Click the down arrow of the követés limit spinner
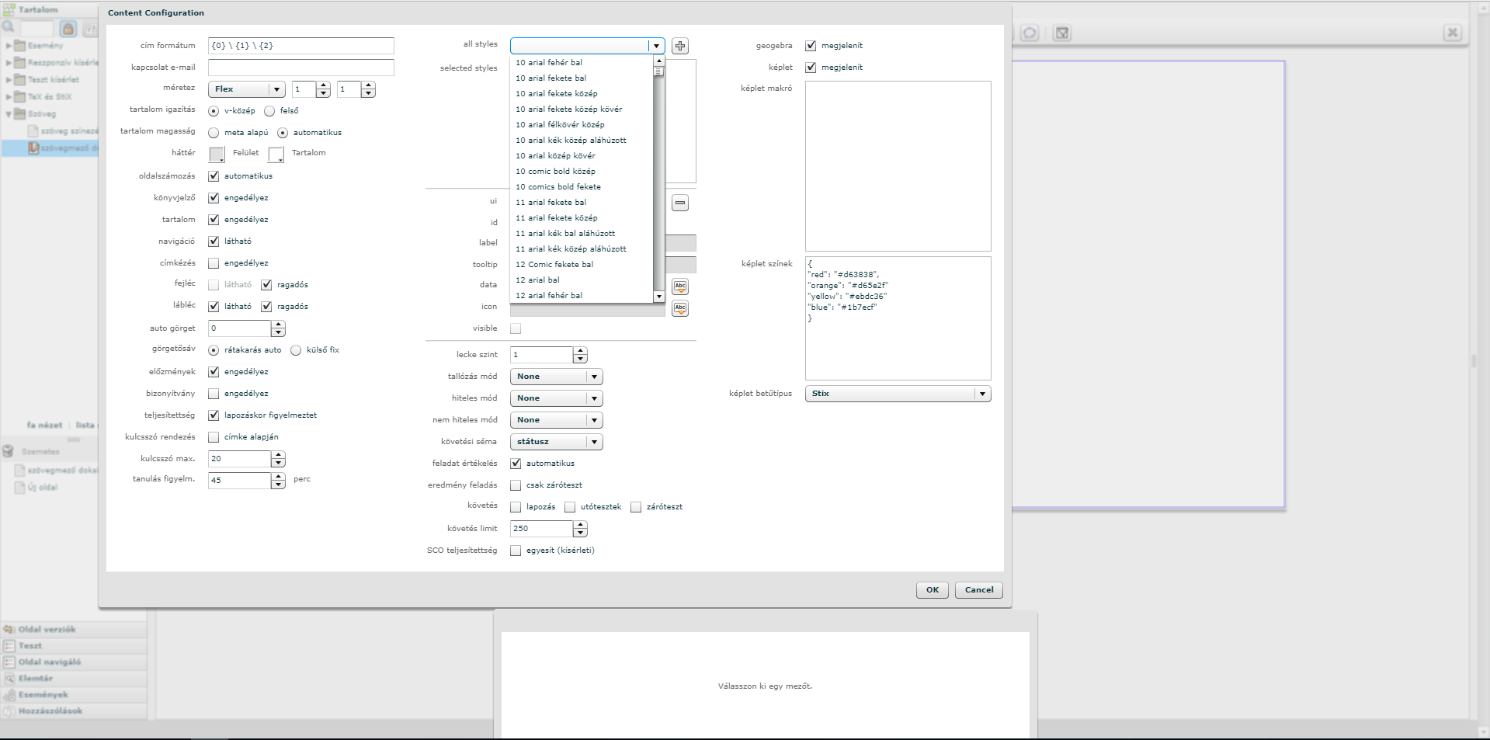Viewport: 1490px width, 740px height. [x=580, y=533]
